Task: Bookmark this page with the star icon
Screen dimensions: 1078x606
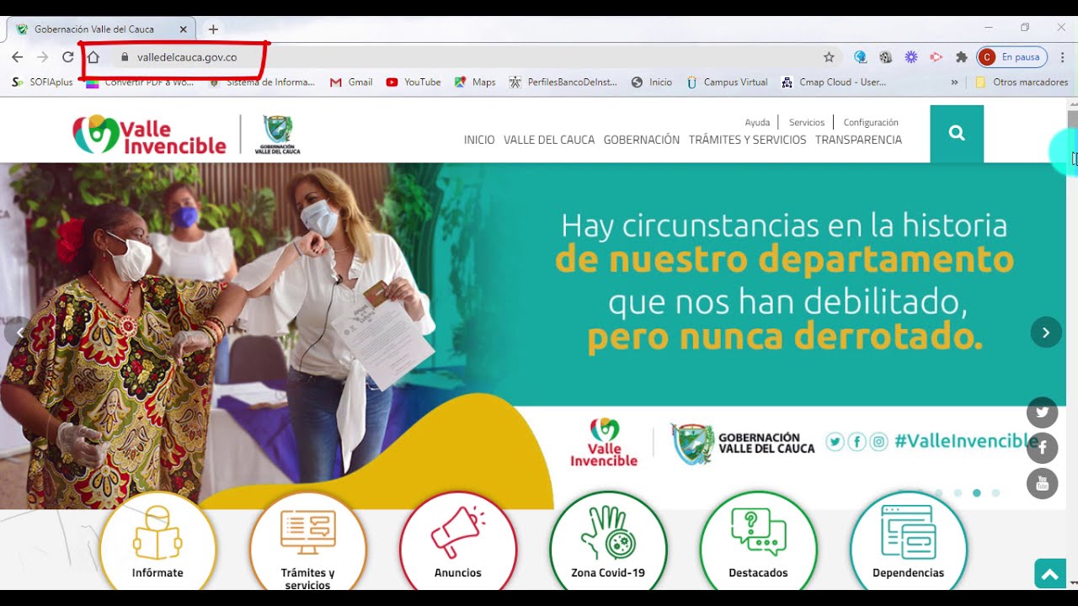Action: click(829, 57)
